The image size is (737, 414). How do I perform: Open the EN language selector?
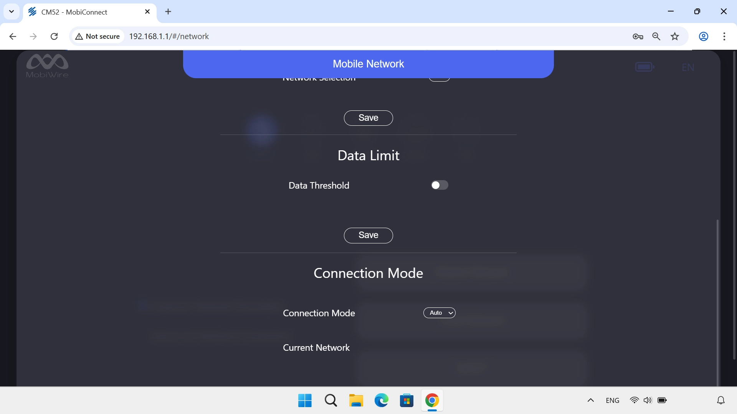(687, 67)
